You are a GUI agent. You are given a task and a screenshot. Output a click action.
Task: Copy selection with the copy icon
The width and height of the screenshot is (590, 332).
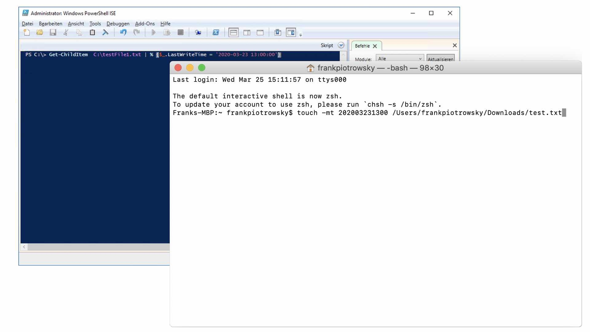point(79,32)
